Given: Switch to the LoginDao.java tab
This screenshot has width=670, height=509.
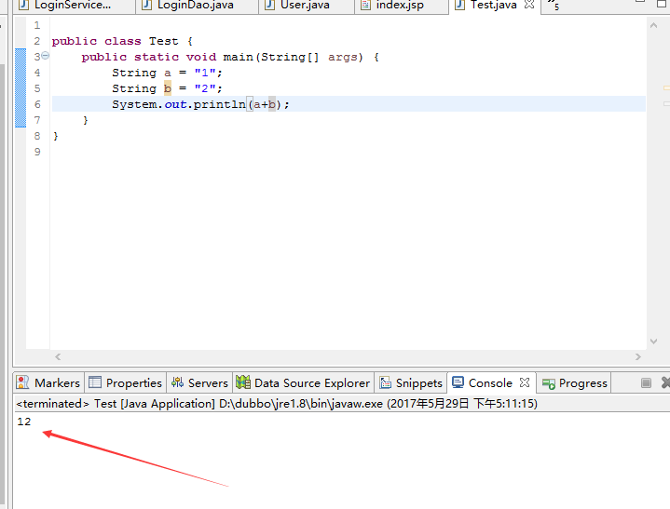Looking at the screenshot, I should (195, 6).
